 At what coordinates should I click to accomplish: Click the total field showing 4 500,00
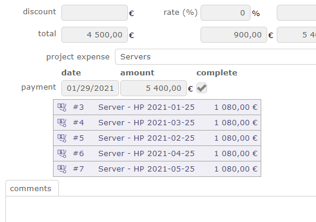[95, 35]
